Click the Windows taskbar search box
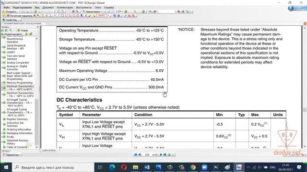Screen dimensions: 307x172 [53, 167]
